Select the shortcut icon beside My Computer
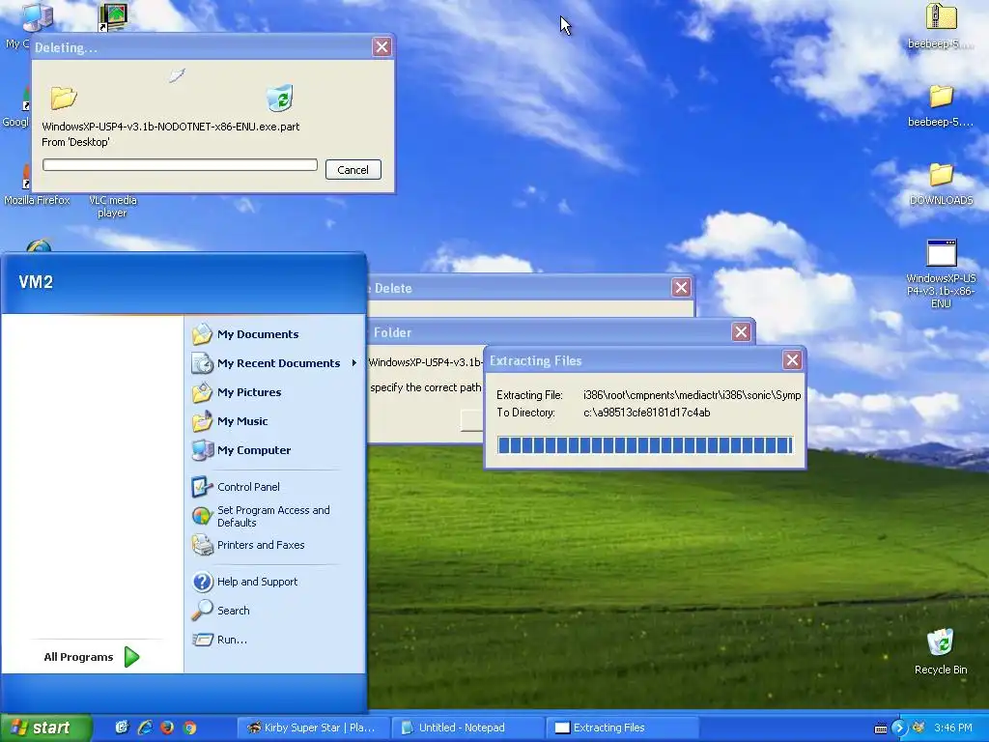 pos(113,16)
